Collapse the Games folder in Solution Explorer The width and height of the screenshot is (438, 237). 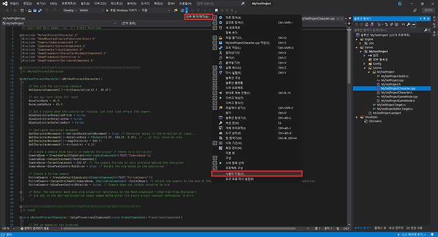[356, 47]
